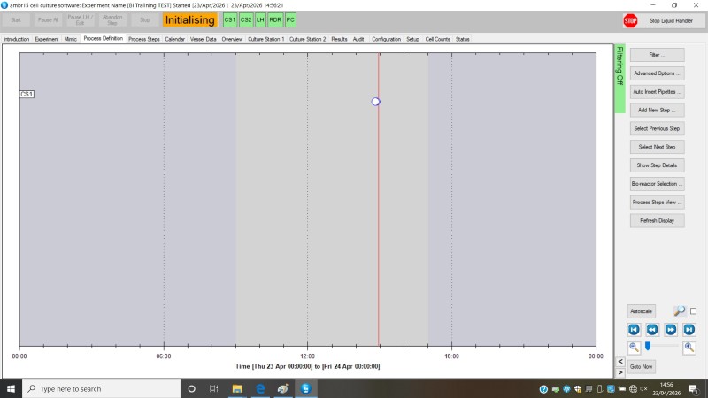Screen dimensions: 708x398
Task: Click the CS2 green status indicator
Action: click(246, 19)
